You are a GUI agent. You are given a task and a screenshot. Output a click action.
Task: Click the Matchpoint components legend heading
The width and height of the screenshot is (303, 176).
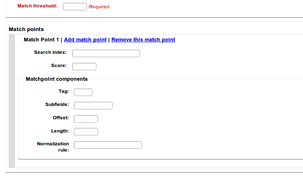point(57,79)
